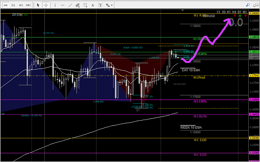Click the '1.18000' round number label
The height and width of the screenshot is (162, 260).
[x=196, y=61]
